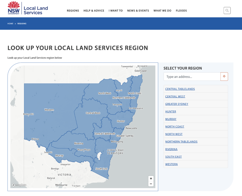
Task: Zoom out on the map with the minus icon
Action: coord(150,184)
